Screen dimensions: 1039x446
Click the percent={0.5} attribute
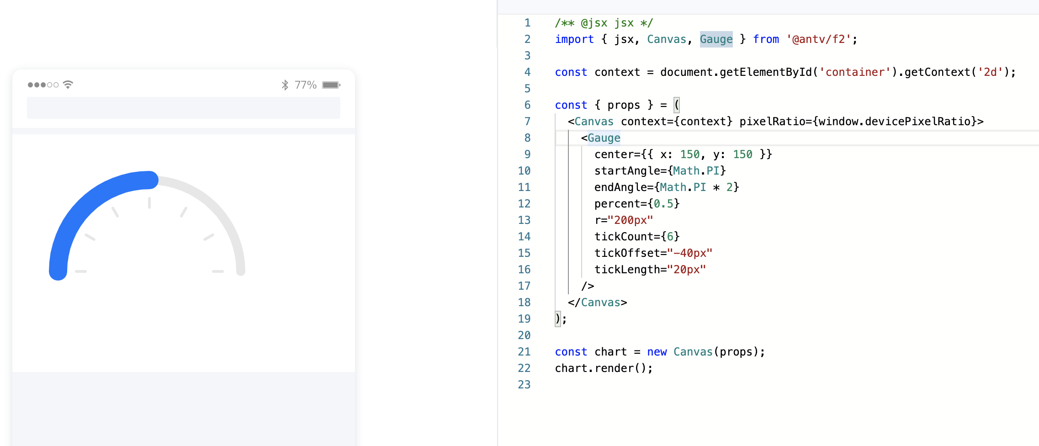(637, 204)
